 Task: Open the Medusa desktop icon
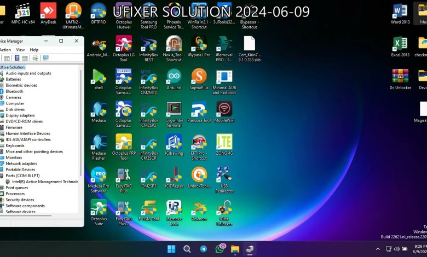[x=99, y=112]
